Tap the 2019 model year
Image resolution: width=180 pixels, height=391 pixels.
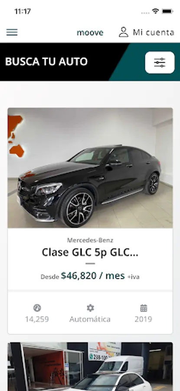tap(144, 319)
